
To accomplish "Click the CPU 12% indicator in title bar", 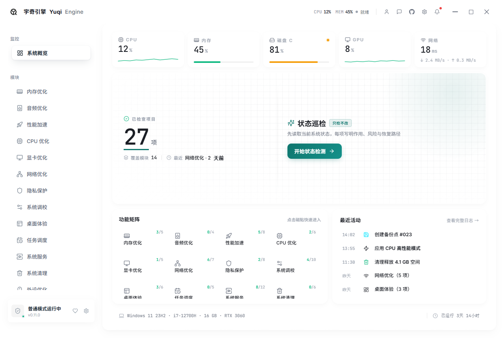I will point(322,12).
